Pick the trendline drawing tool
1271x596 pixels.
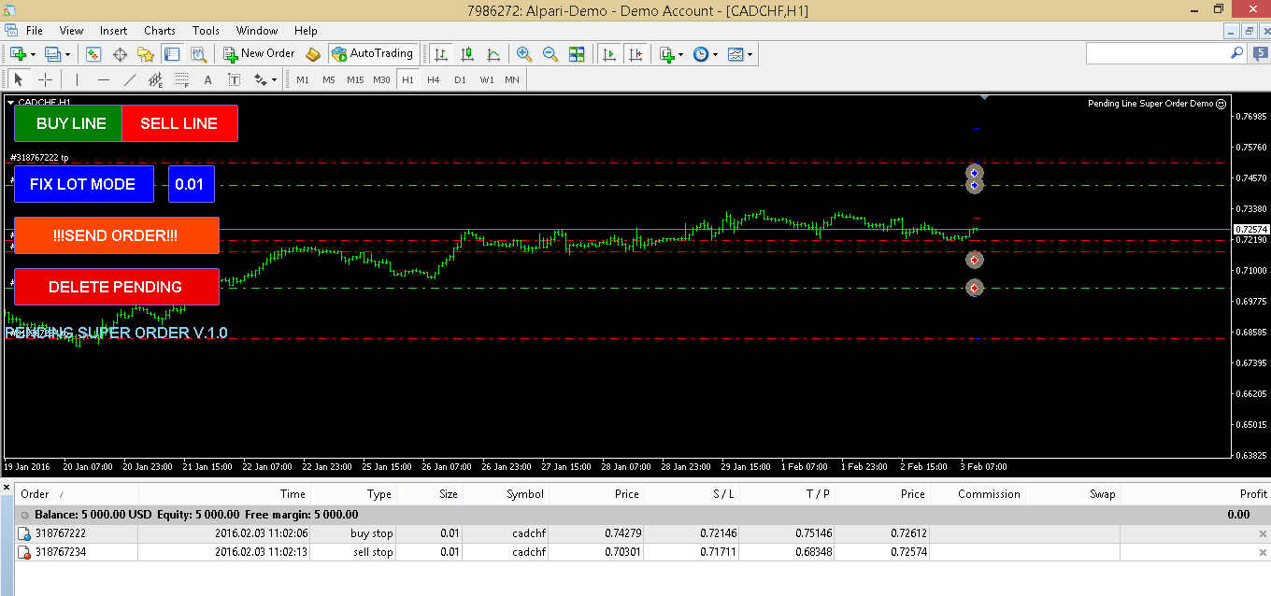coord(130,79)
